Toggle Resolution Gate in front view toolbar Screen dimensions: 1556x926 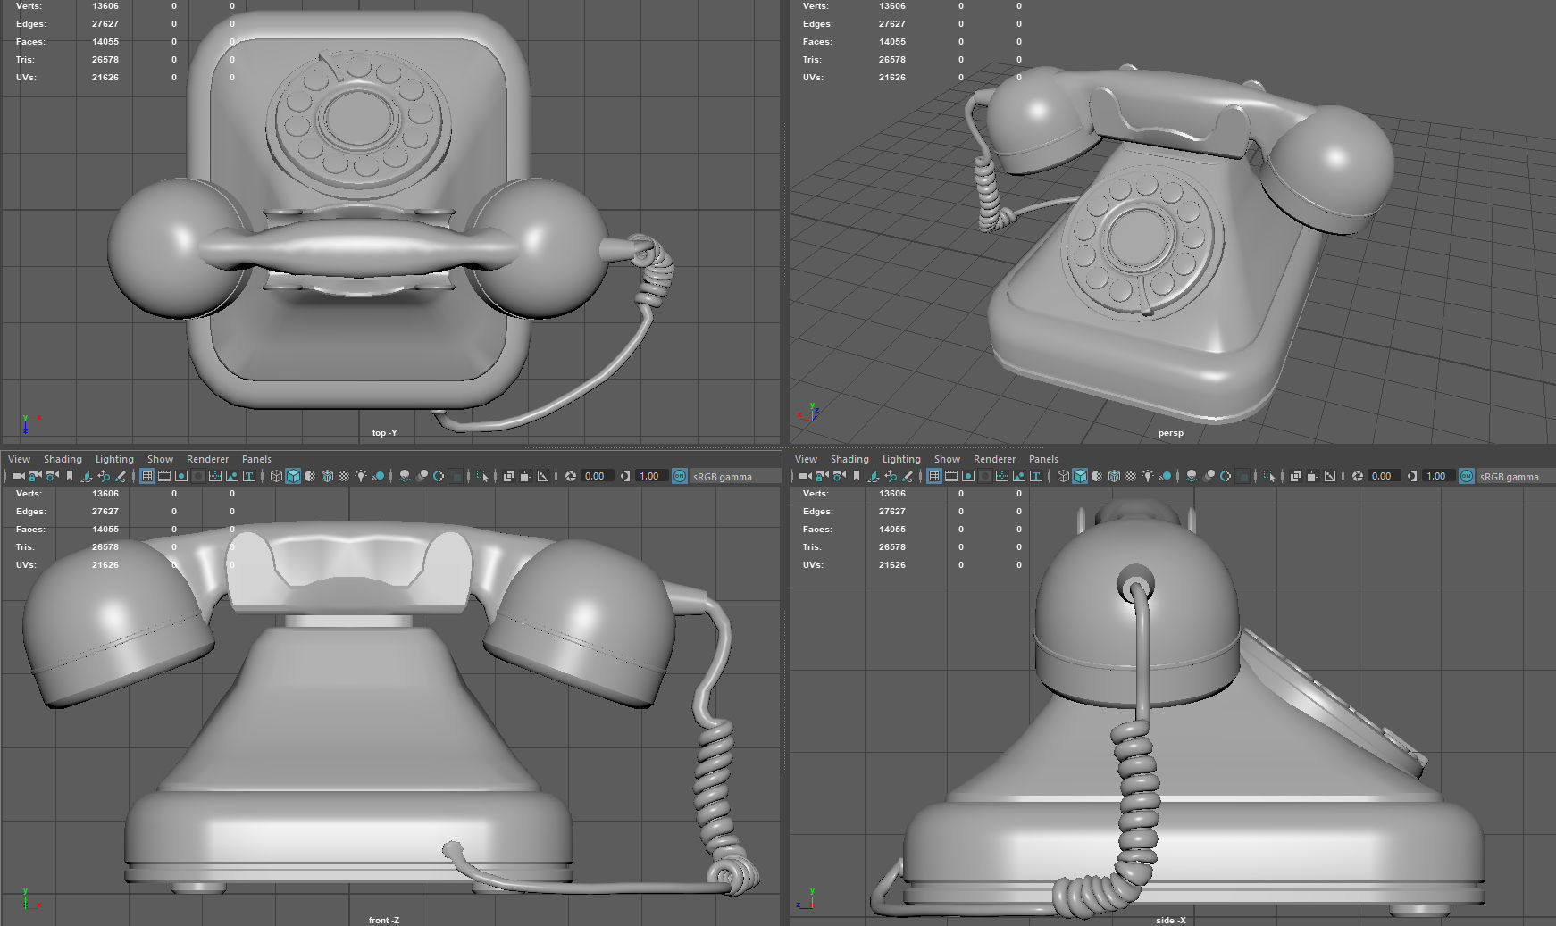[181, 476]
